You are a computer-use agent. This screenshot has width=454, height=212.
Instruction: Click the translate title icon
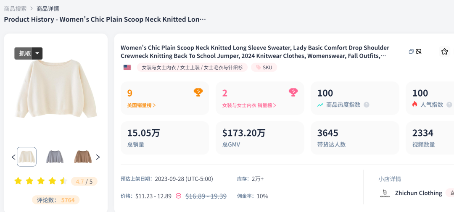click(419, 52)
